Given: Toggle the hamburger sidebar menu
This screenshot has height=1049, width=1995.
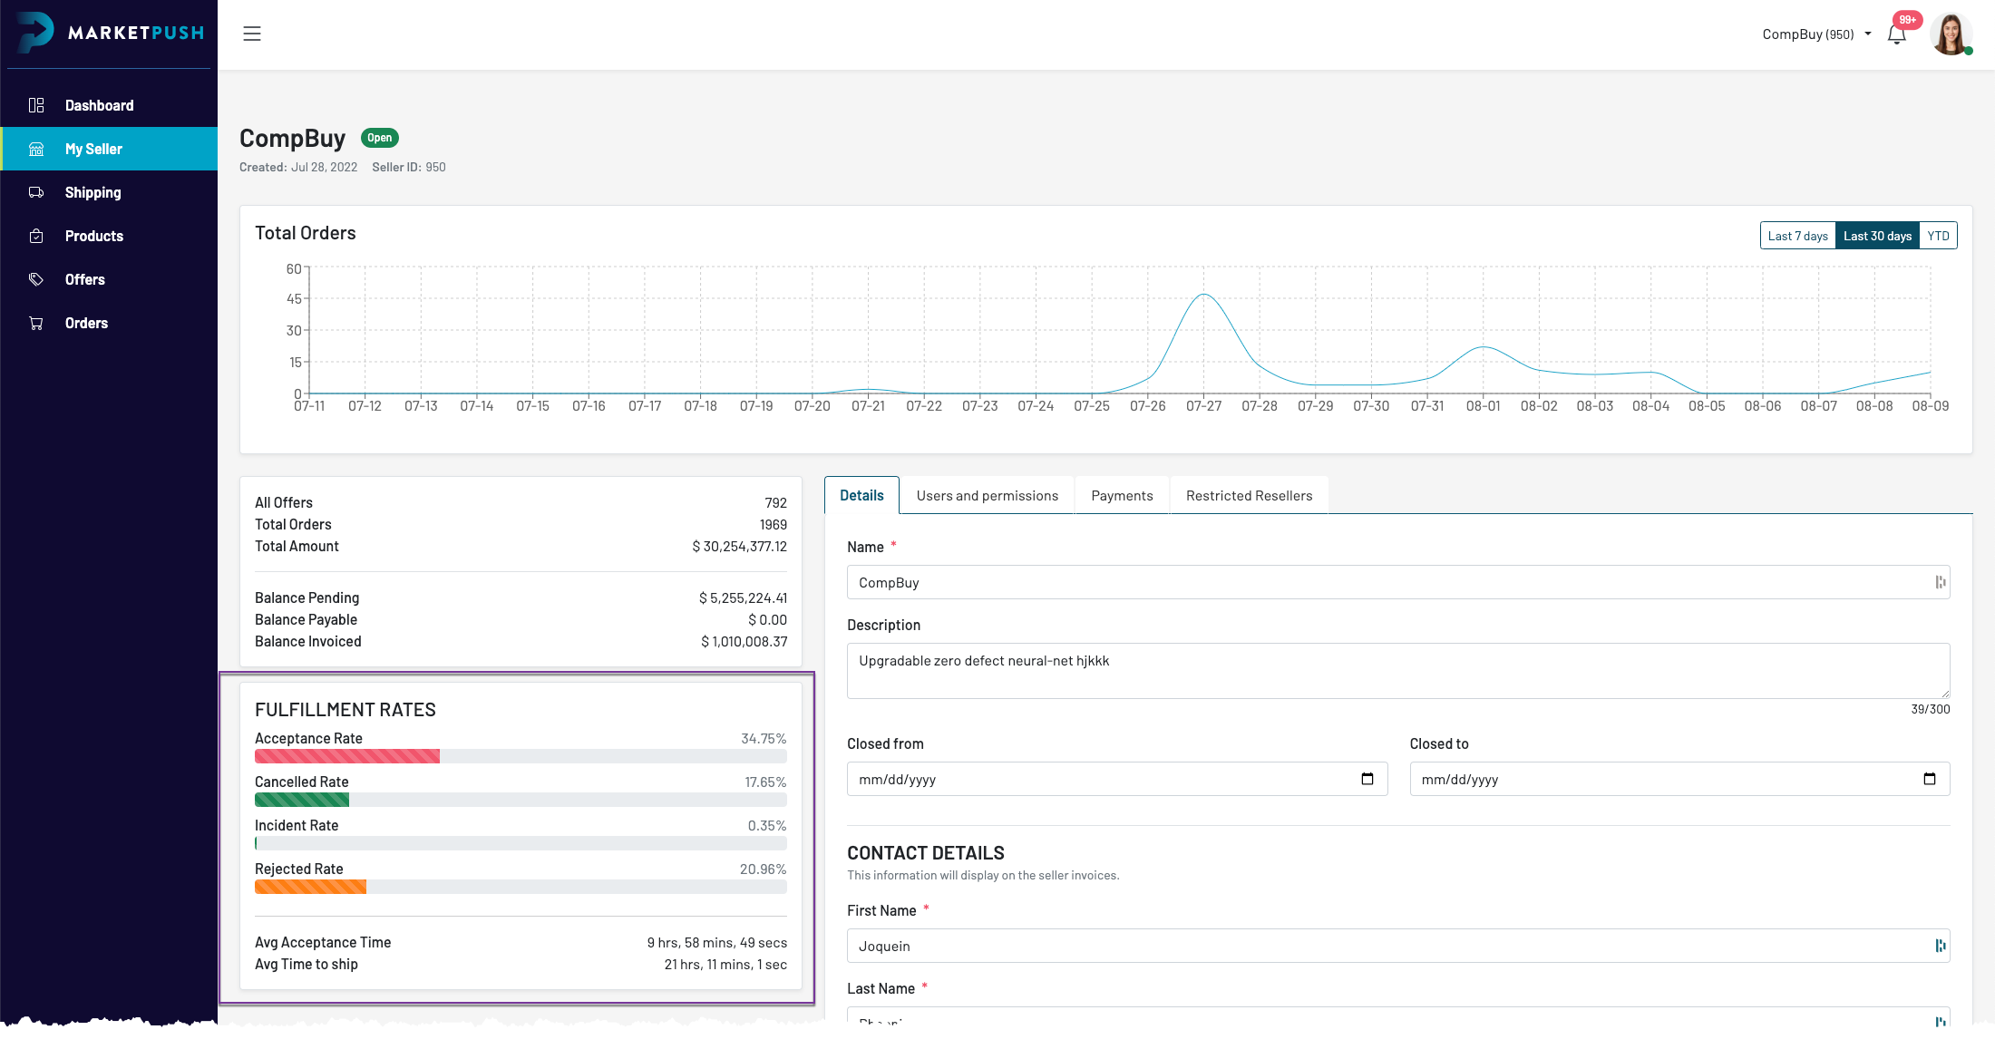Looking at the screenshot, I should (252, 34).
